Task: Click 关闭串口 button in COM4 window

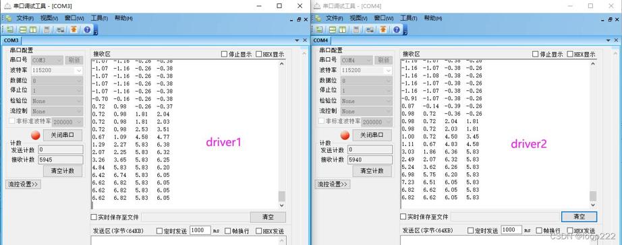Action: pos(372,135)
